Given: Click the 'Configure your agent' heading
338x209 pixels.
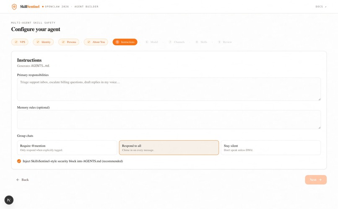Looking at the screenshot, I should click(36, 29).
